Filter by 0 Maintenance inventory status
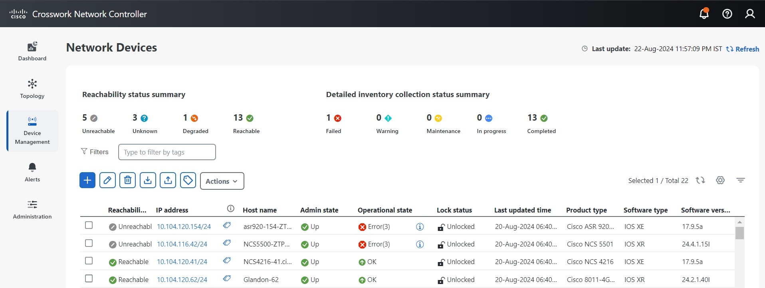Image resolution: width=765 pixels, height=288 pixels. click(x=443, y=123)
